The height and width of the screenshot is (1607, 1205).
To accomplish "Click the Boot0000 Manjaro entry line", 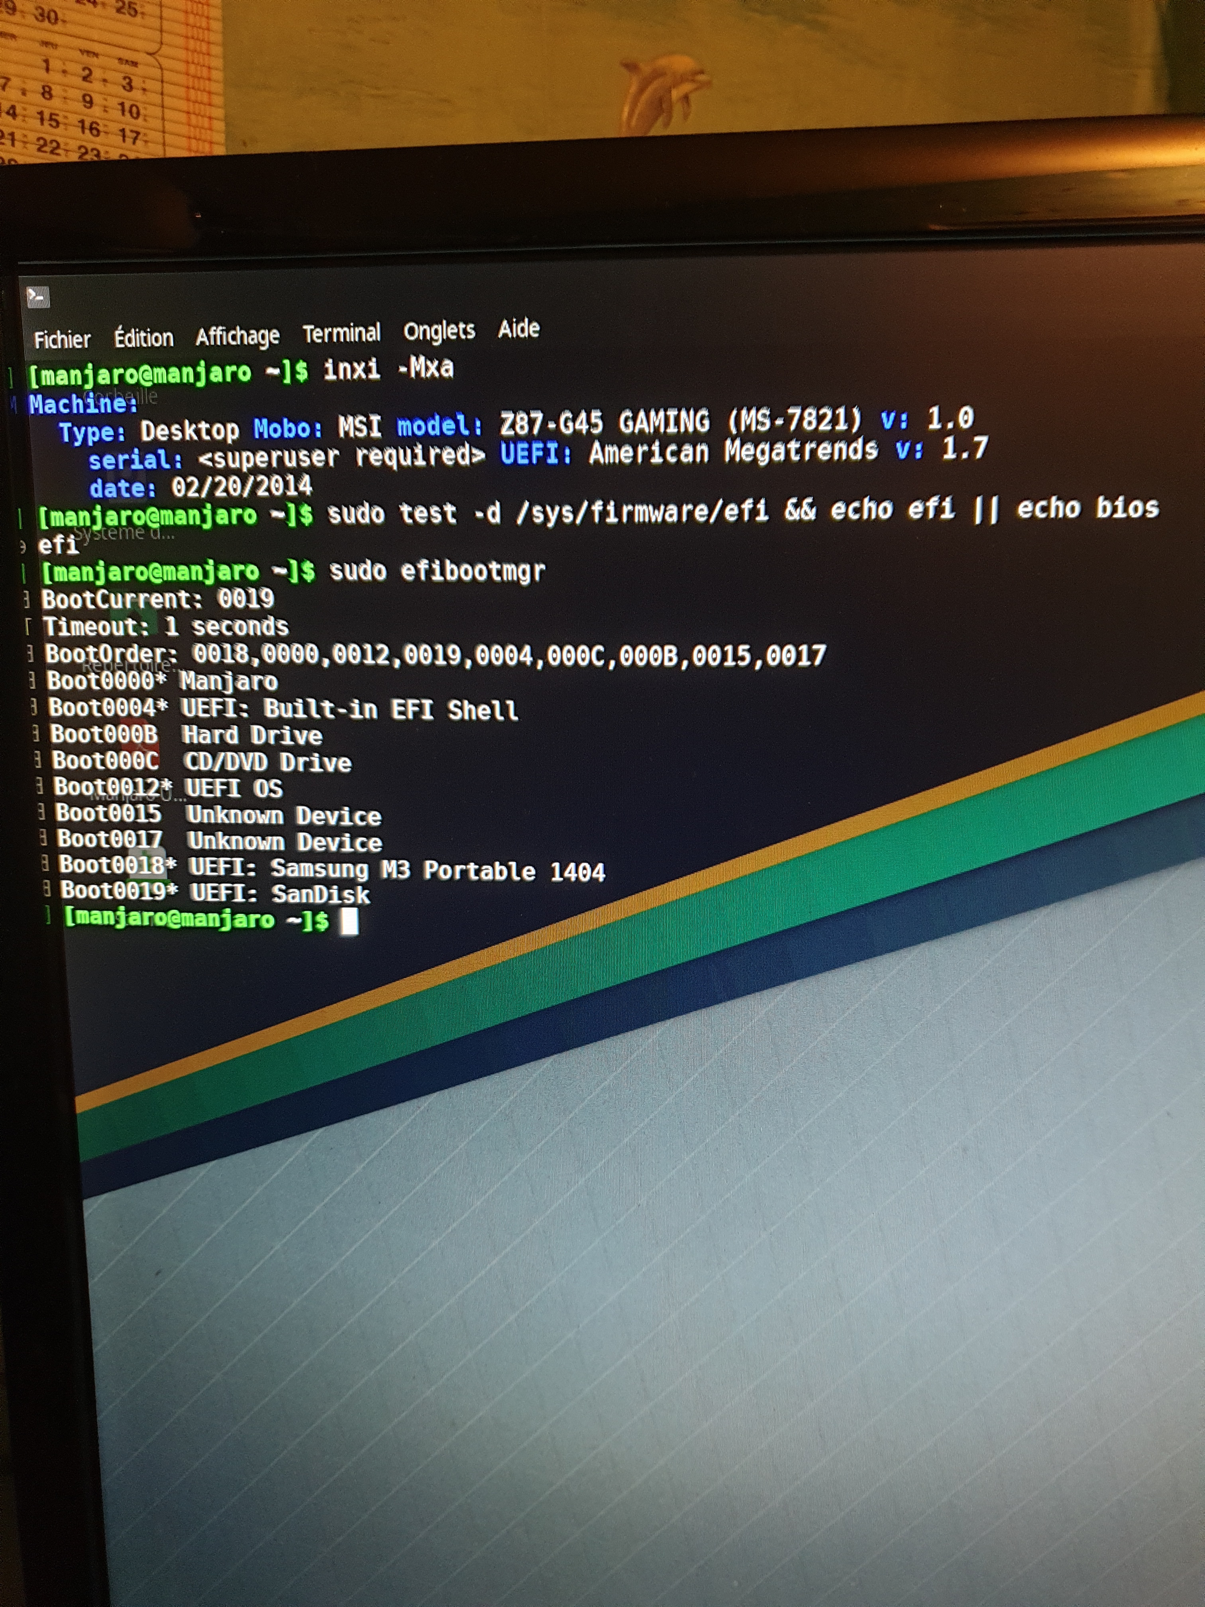I will pos(163,682).
